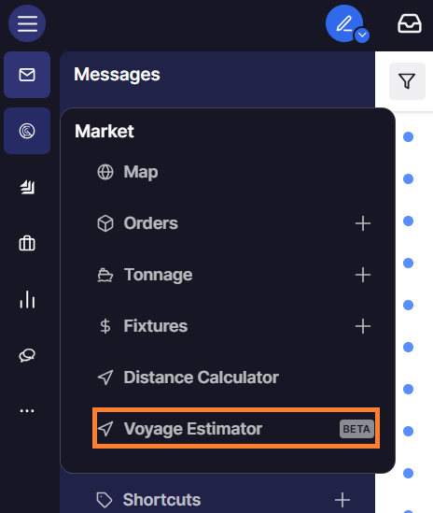Screen dimensions: 433x513
Task: Open the chat bubbles sidebar icon
Action: click(27, 355)
